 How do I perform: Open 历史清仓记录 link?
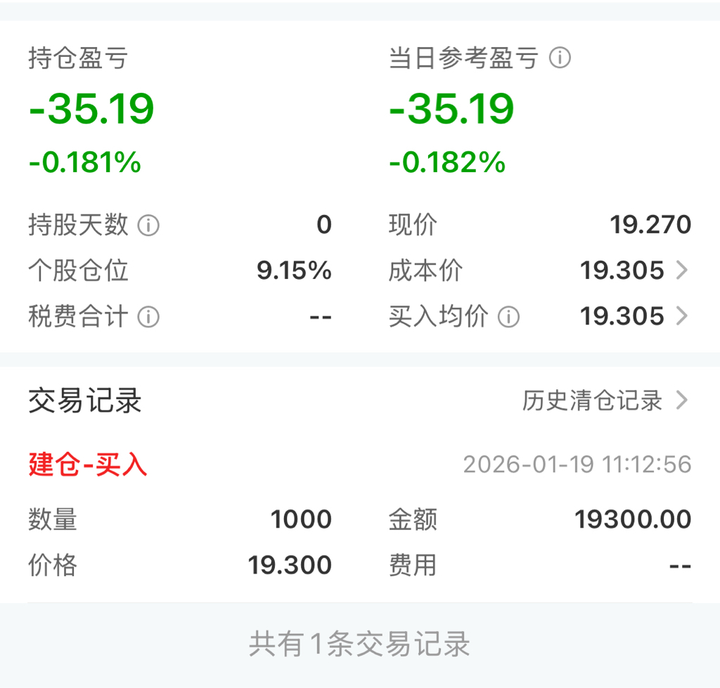[x=592, y=401]
